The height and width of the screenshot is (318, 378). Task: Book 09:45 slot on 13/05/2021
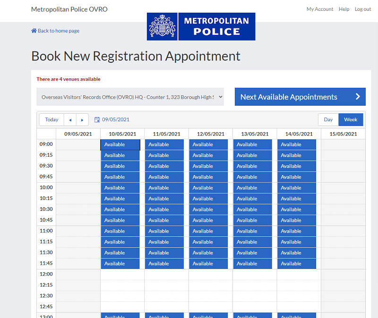click(253, 177)
